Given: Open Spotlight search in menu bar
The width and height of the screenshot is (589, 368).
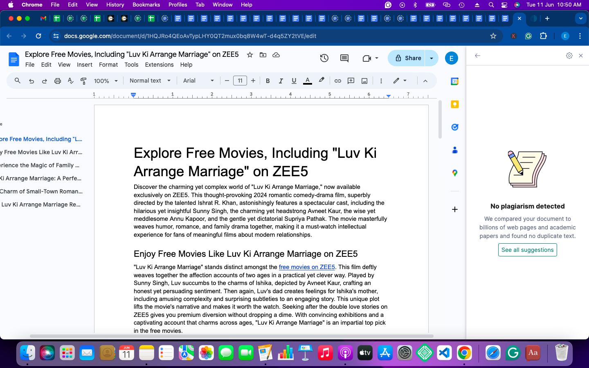Looking at the screenshot, I should pyautogui.click(x=491, y=5).
